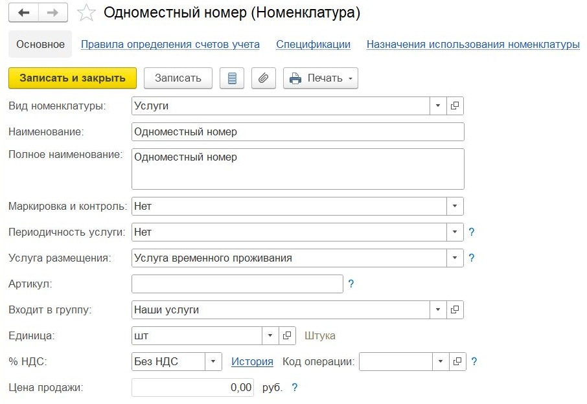Expand Входит в группу dropdown

click(438, 309)
